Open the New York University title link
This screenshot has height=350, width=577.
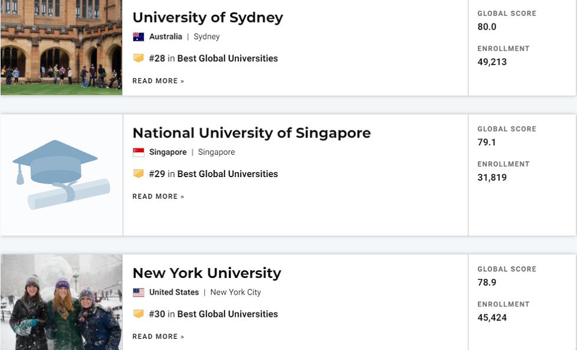point(207,273)
